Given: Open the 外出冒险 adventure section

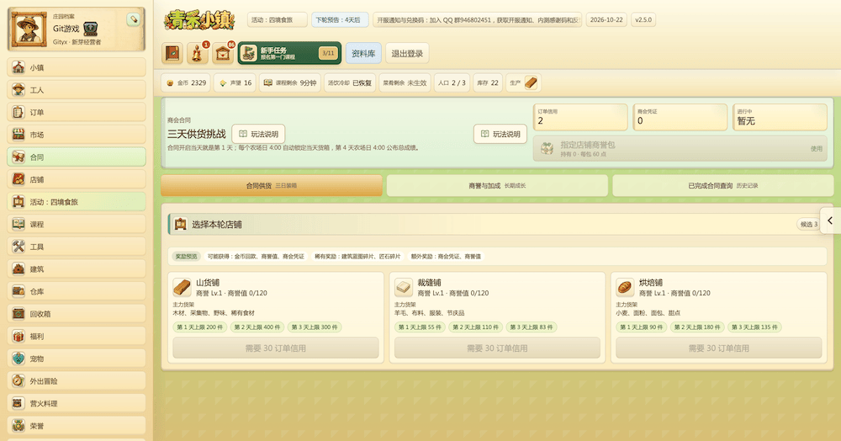Looking at the screenshot, I should [x=77, y=381].
